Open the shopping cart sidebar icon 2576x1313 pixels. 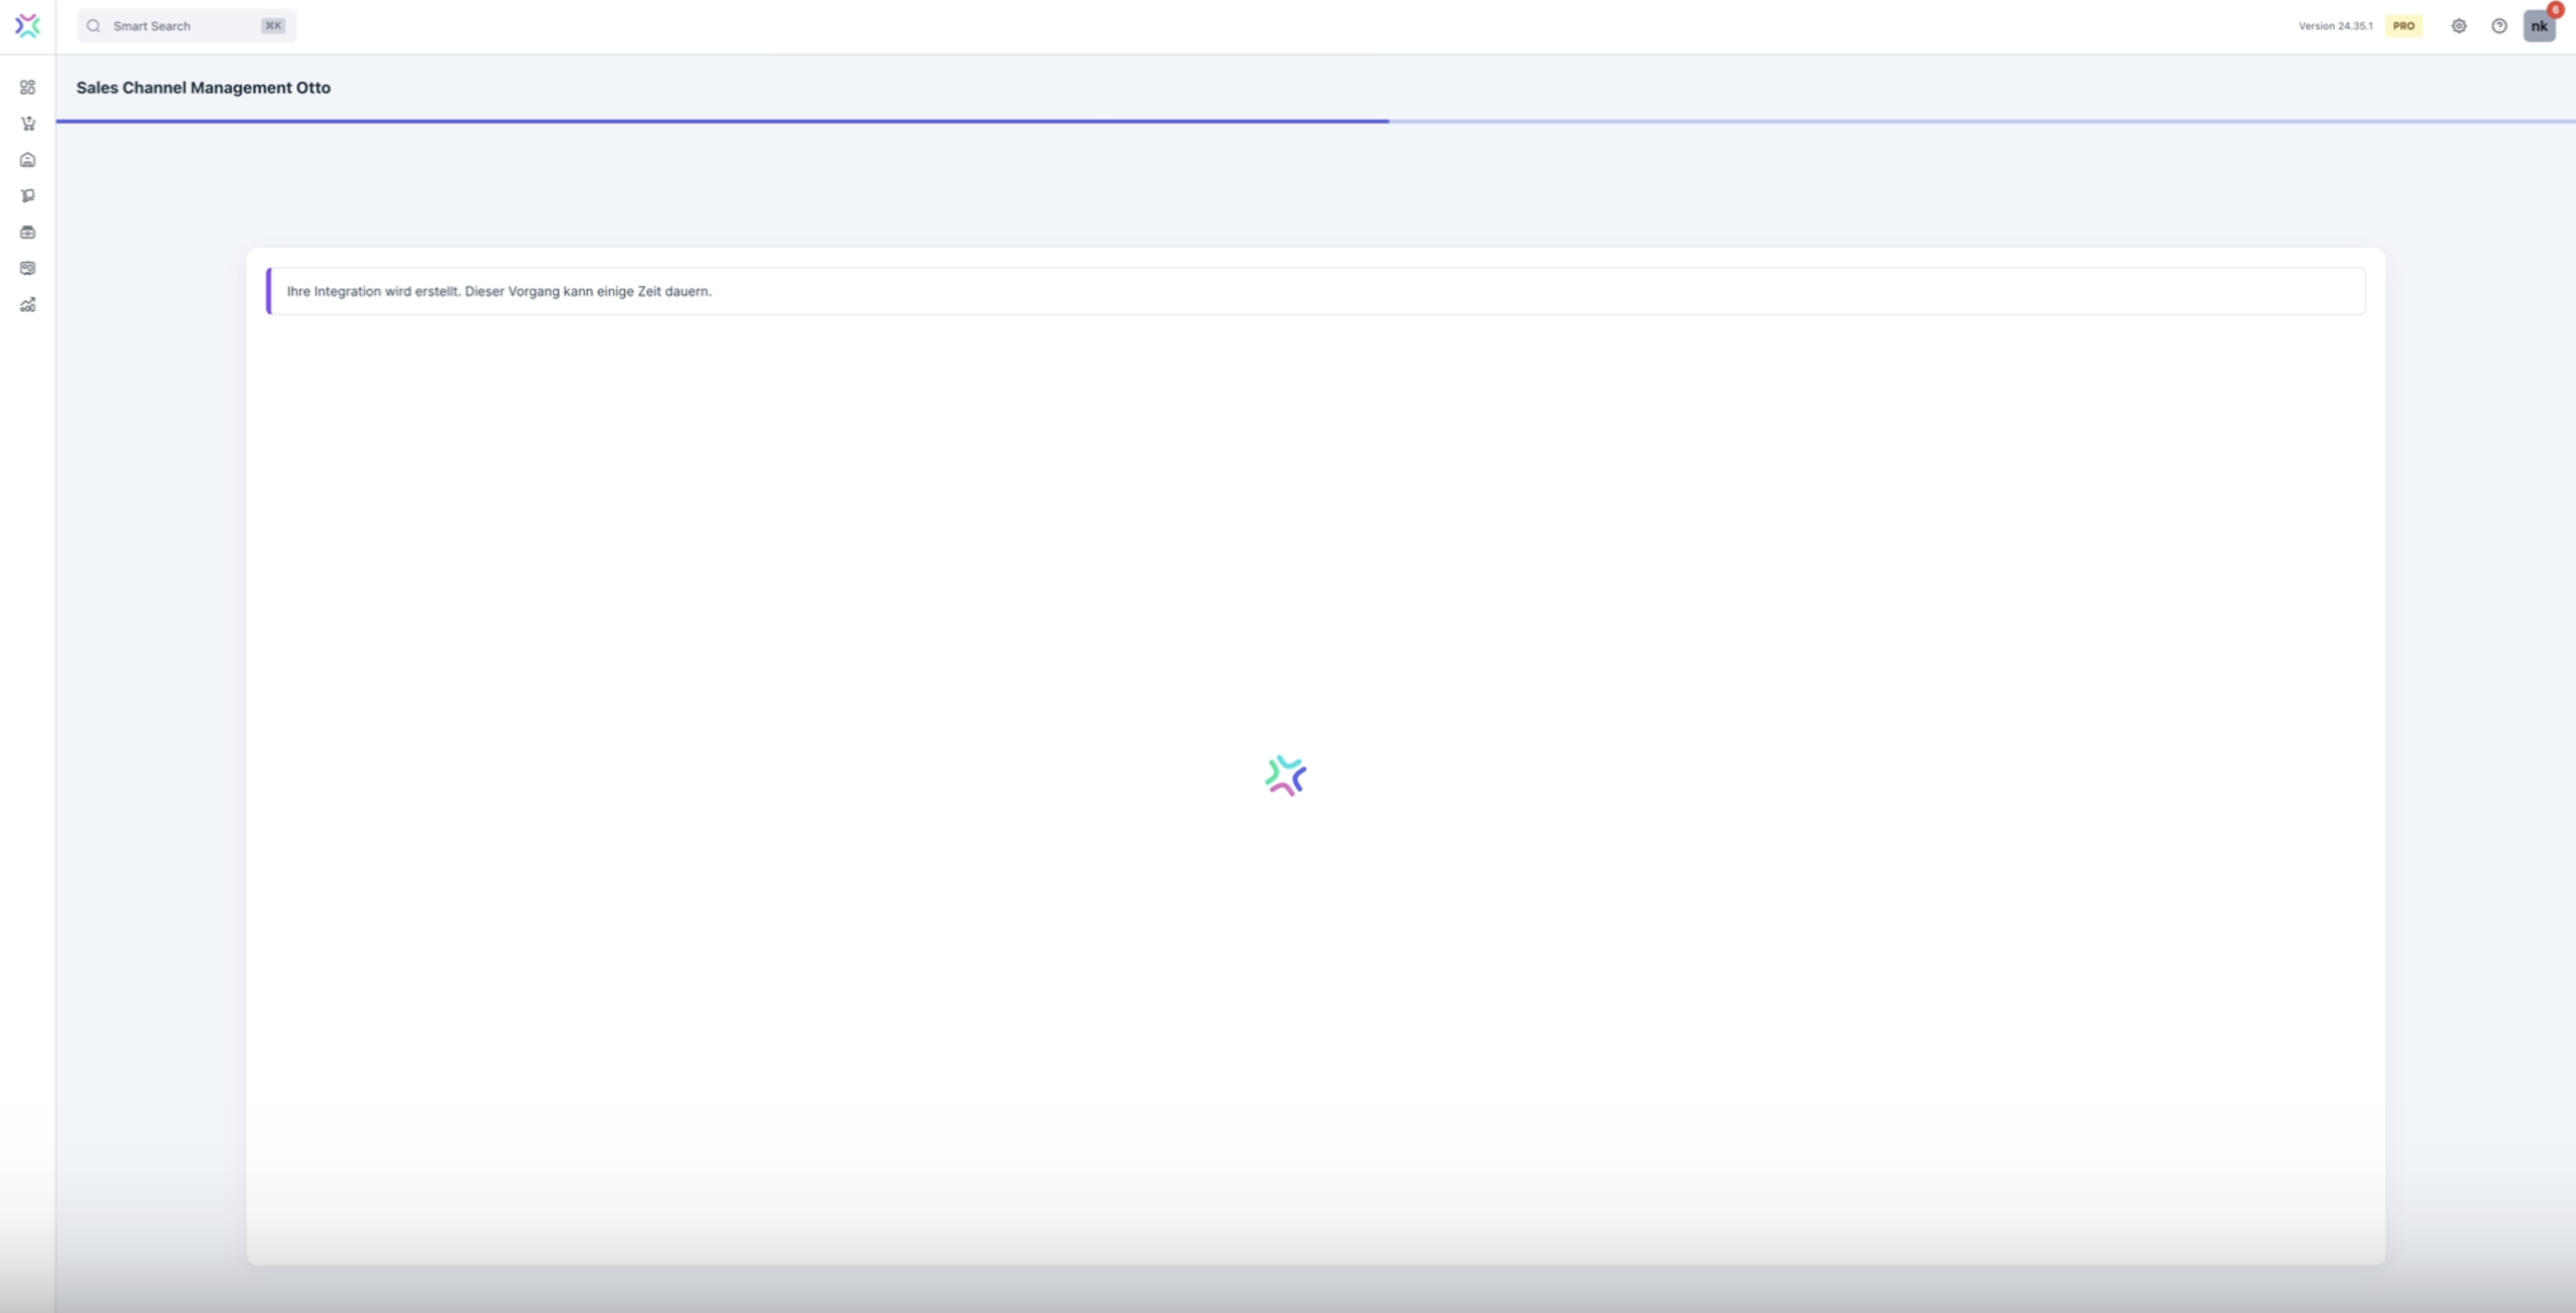point(28,124)
